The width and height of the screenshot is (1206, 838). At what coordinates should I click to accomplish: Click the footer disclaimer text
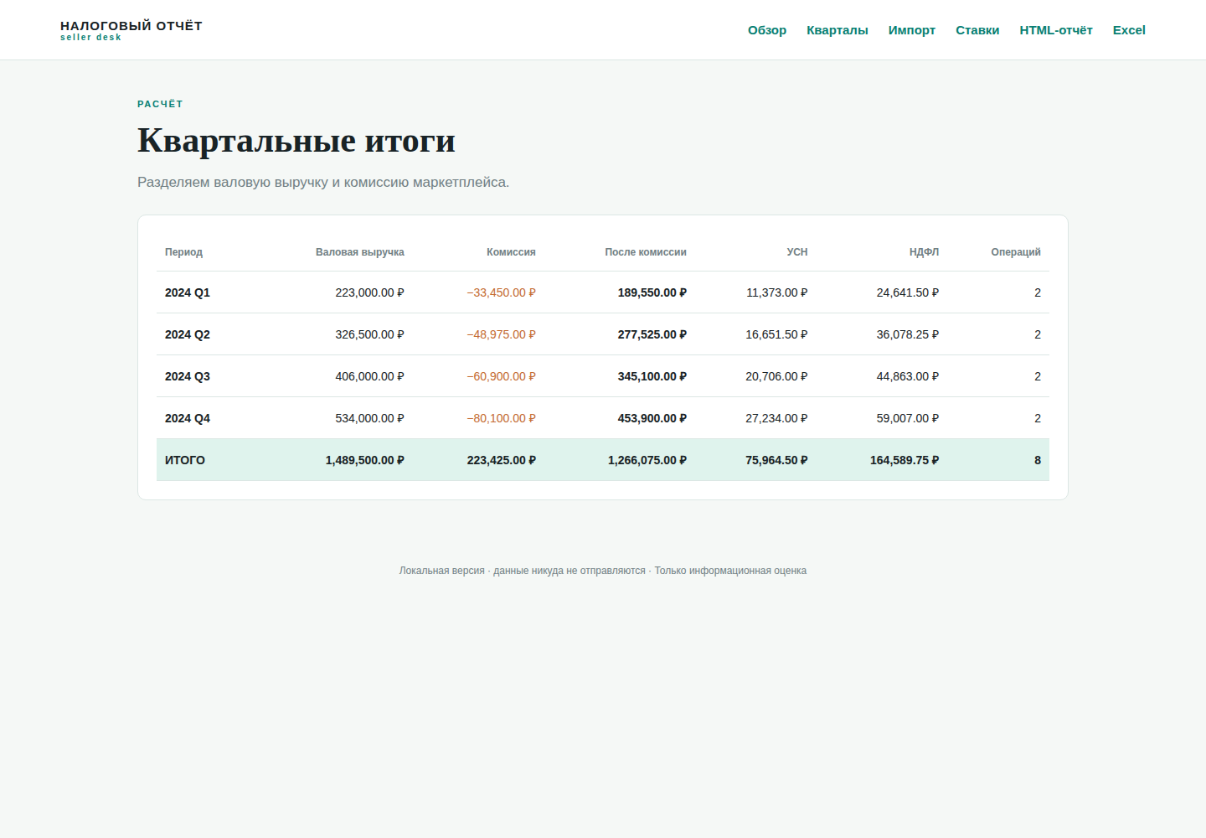tap(603, 571)
